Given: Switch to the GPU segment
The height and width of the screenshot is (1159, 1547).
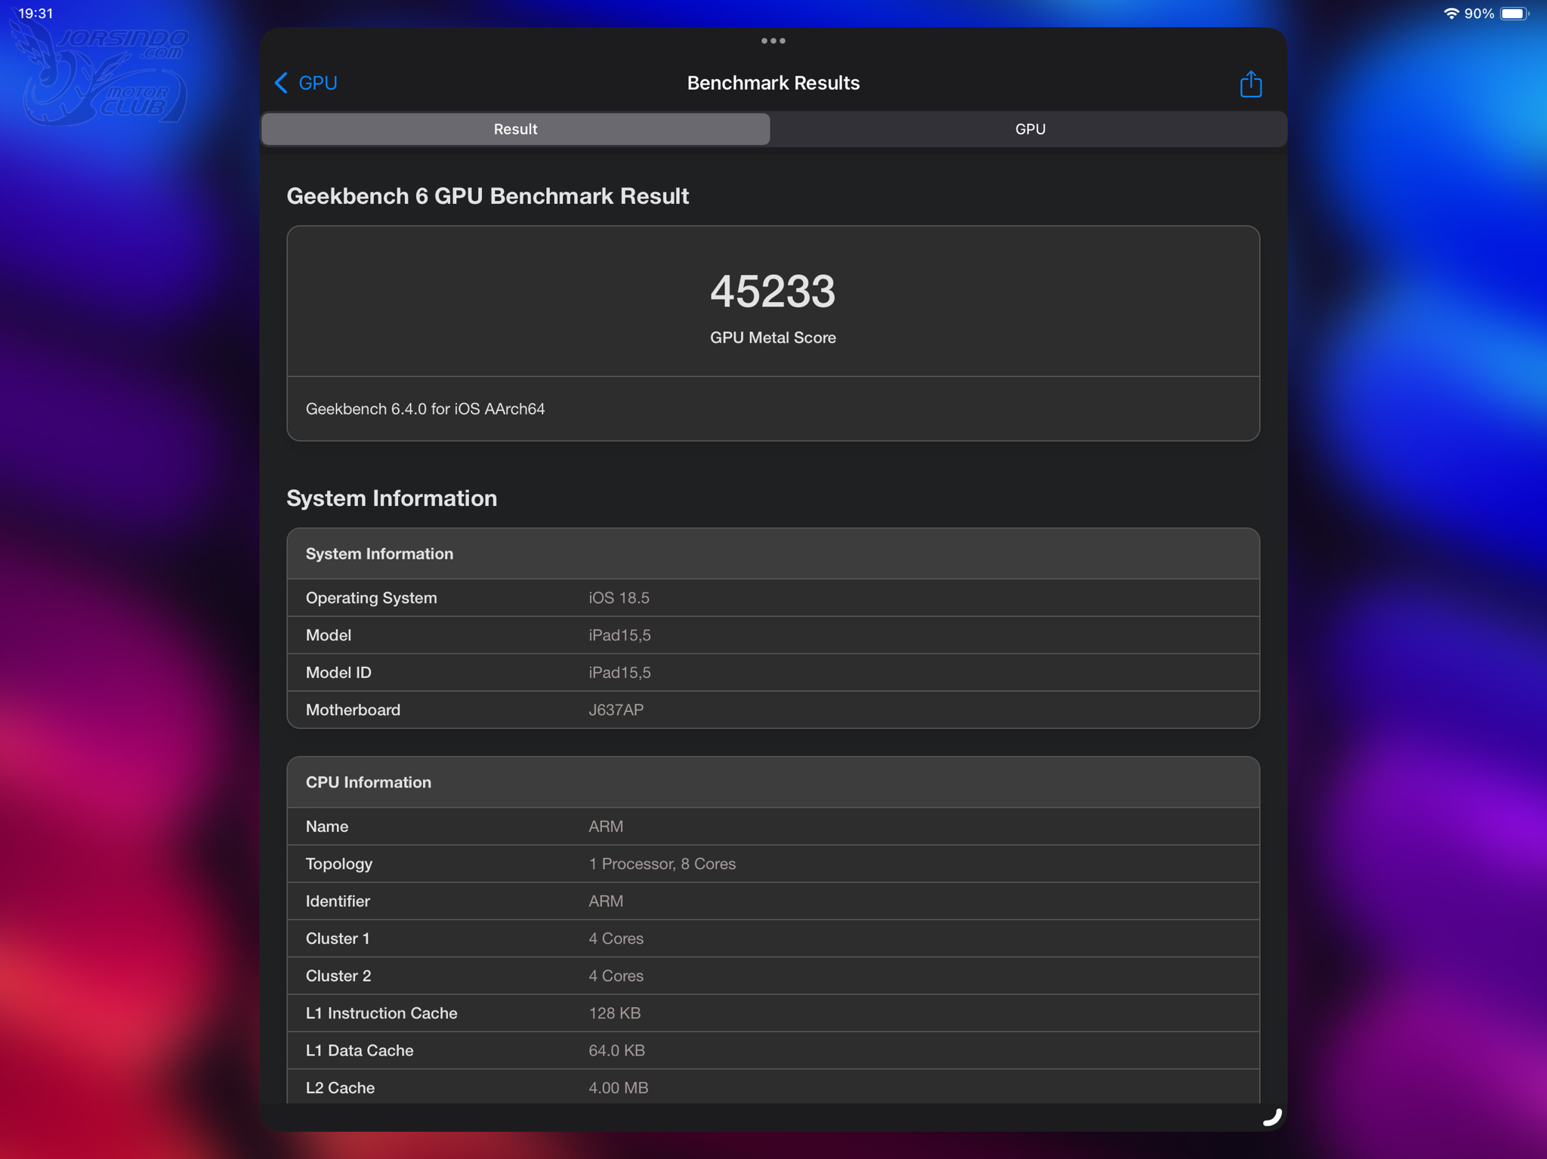Looking at the screenshot, I should tap(1030, 129).
